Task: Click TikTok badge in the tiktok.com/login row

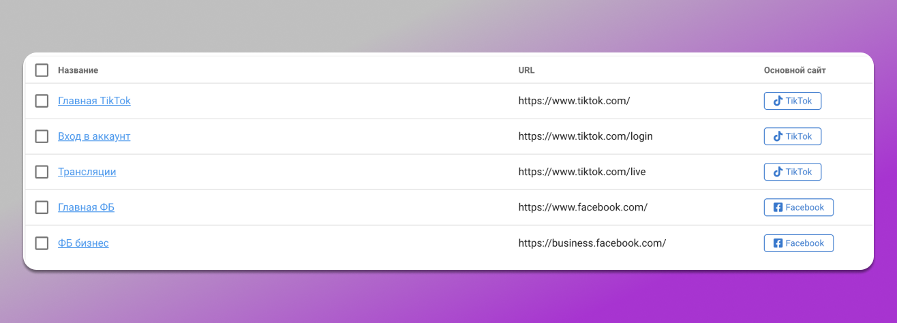Action: pos(792,136)
